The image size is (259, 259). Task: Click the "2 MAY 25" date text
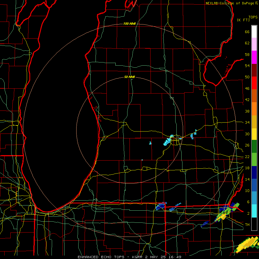(155, 257)
